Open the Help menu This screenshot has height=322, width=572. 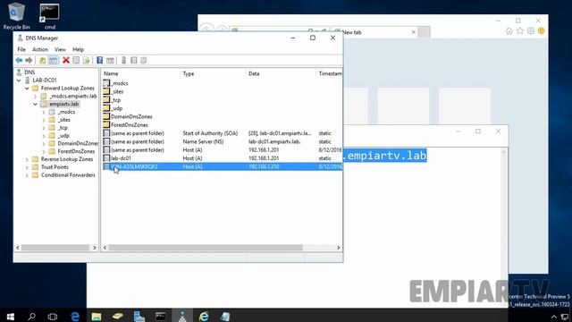click(x=78, y=49)
